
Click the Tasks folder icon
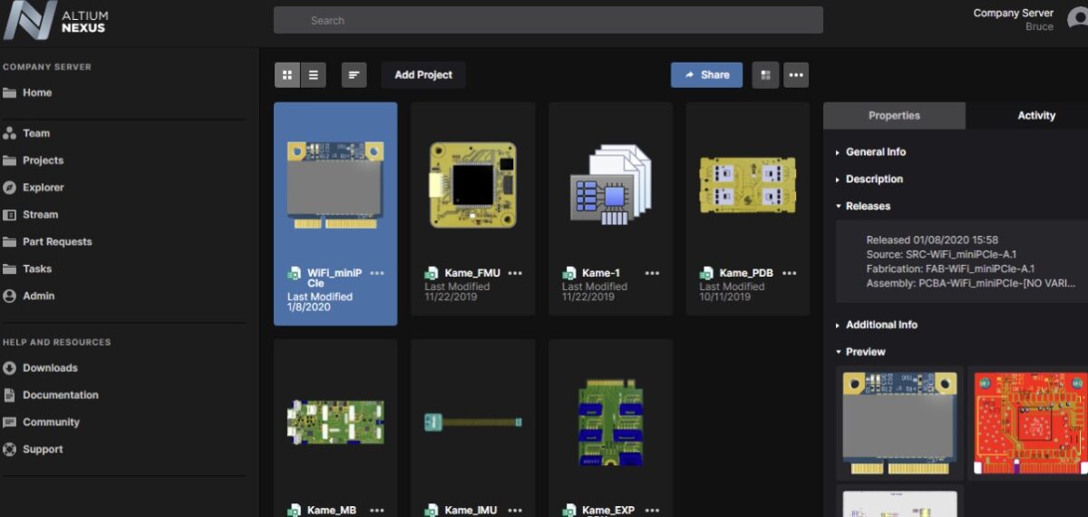pos(9,269)
